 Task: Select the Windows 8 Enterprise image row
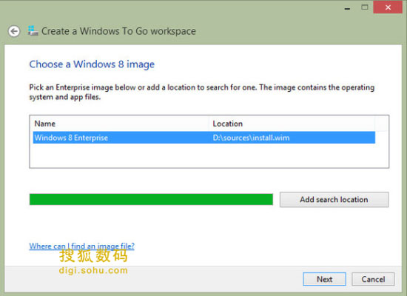pyautogui.click(x=204, y=138)
